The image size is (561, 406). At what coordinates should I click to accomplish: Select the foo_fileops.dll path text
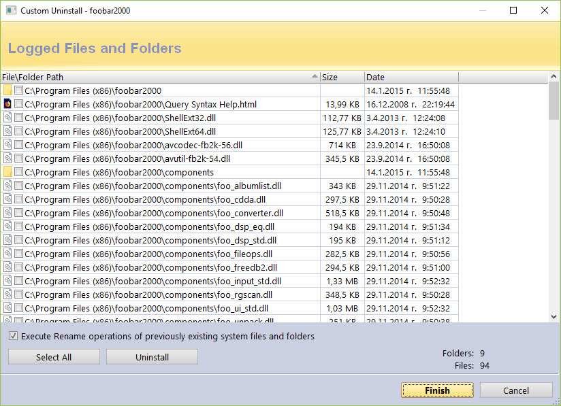(x=148, y=254)
